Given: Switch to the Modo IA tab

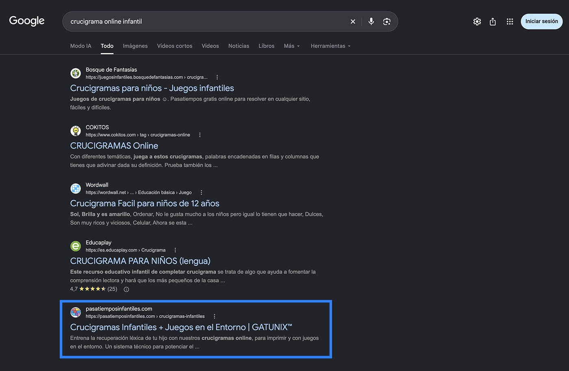Looking at the screenshot, I should [x=80, y=46].
